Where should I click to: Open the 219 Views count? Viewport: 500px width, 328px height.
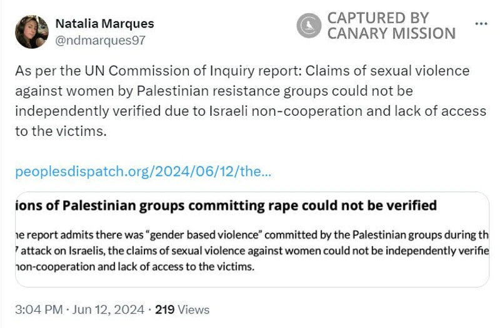182,309
